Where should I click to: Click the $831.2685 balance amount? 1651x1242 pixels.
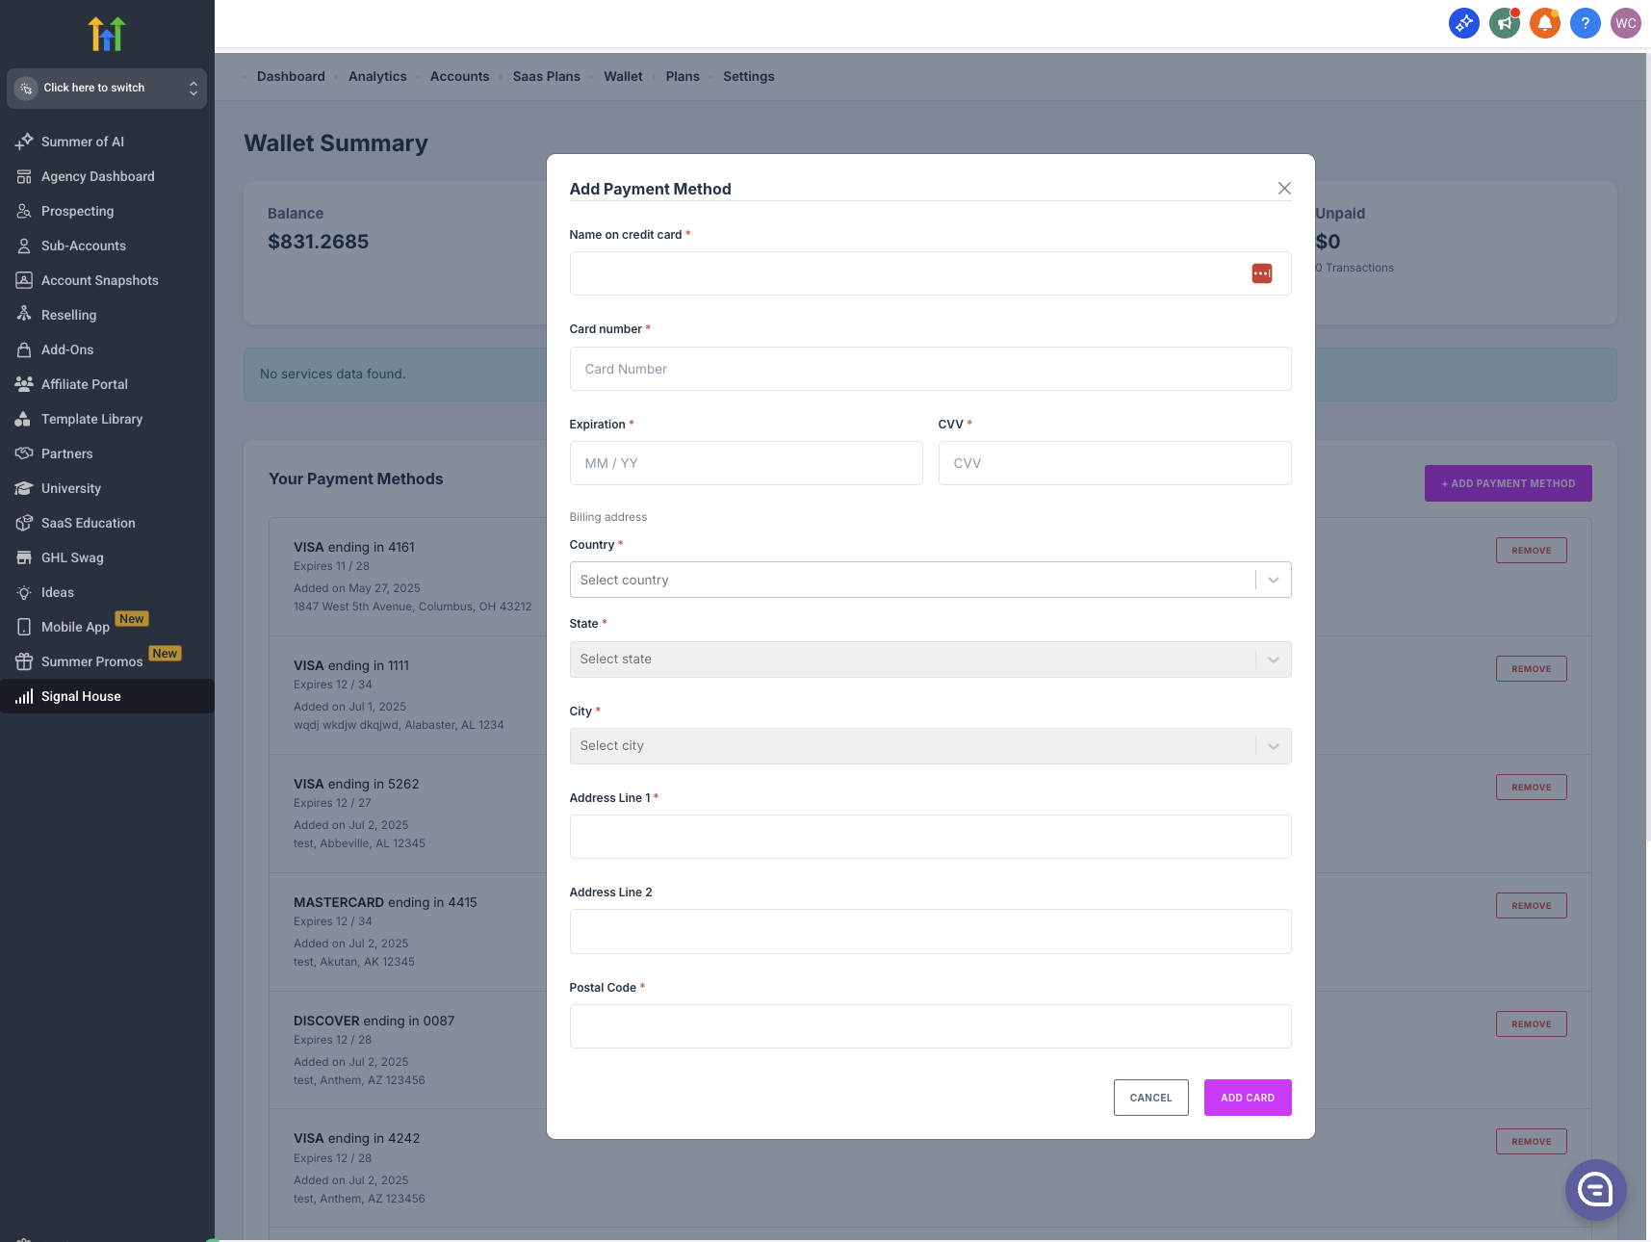point(319,242)
